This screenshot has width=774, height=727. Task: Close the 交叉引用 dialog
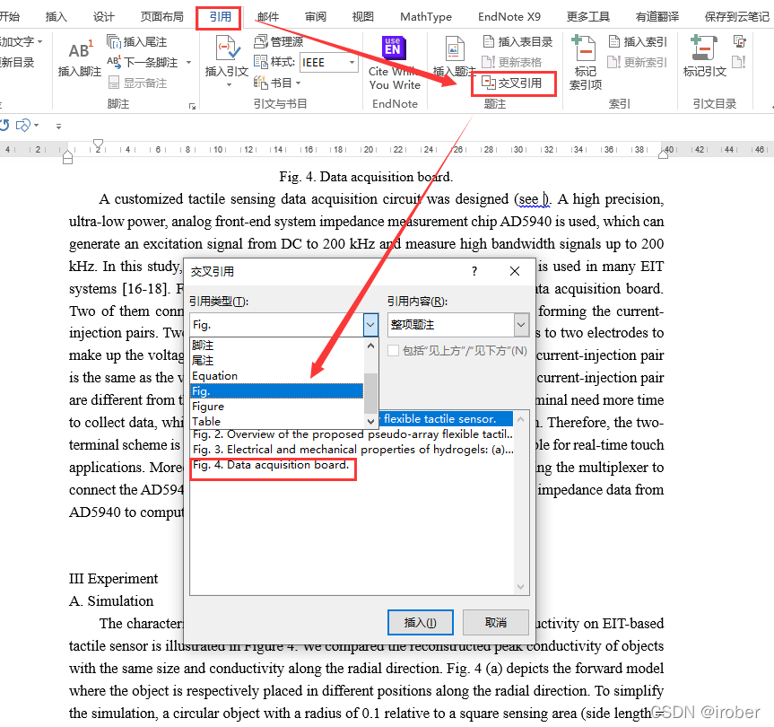[514, 271]
